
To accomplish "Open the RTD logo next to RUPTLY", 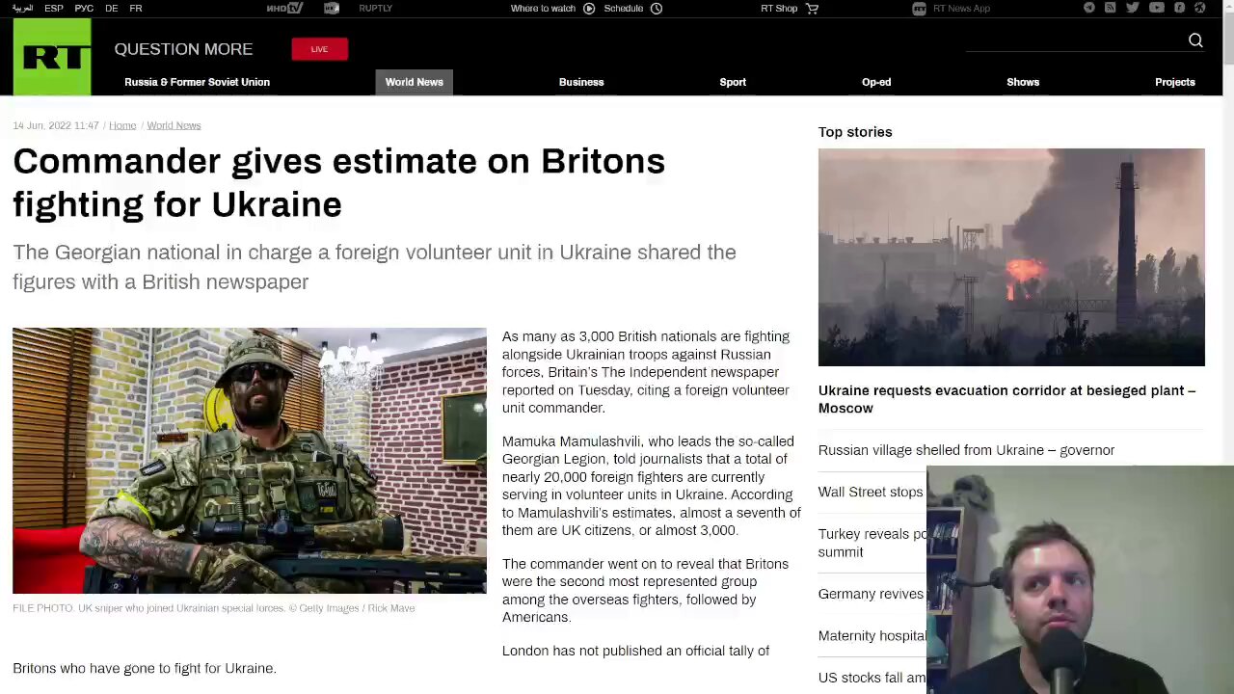I will point(332,8).
